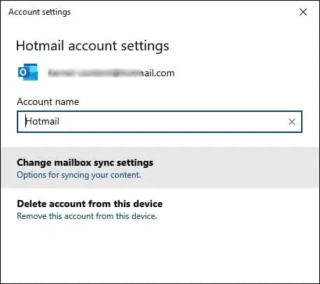Click 'Remove this account from this device.'
Image resolution: width=320 pixels, height=284 pixels.
point(87,216)
